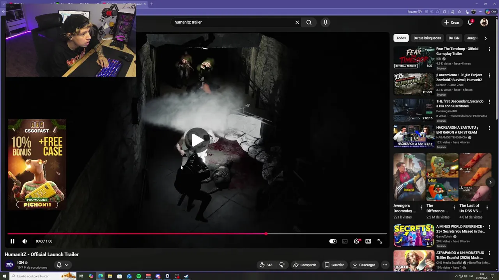This screenshot has width=499, height=280.
Task: Click the Windows taskbar search box
Action: pos(43,276)
